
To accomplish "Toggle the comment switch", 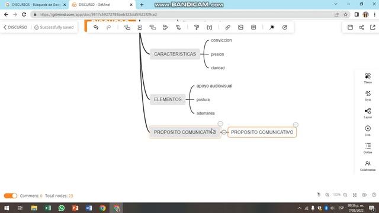I will 11,196.
